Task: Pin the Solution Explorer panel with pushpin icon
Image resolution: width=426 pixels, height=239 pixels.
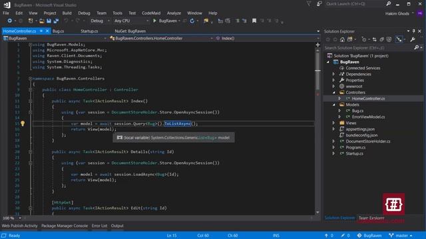Action: tap(414, 31)
